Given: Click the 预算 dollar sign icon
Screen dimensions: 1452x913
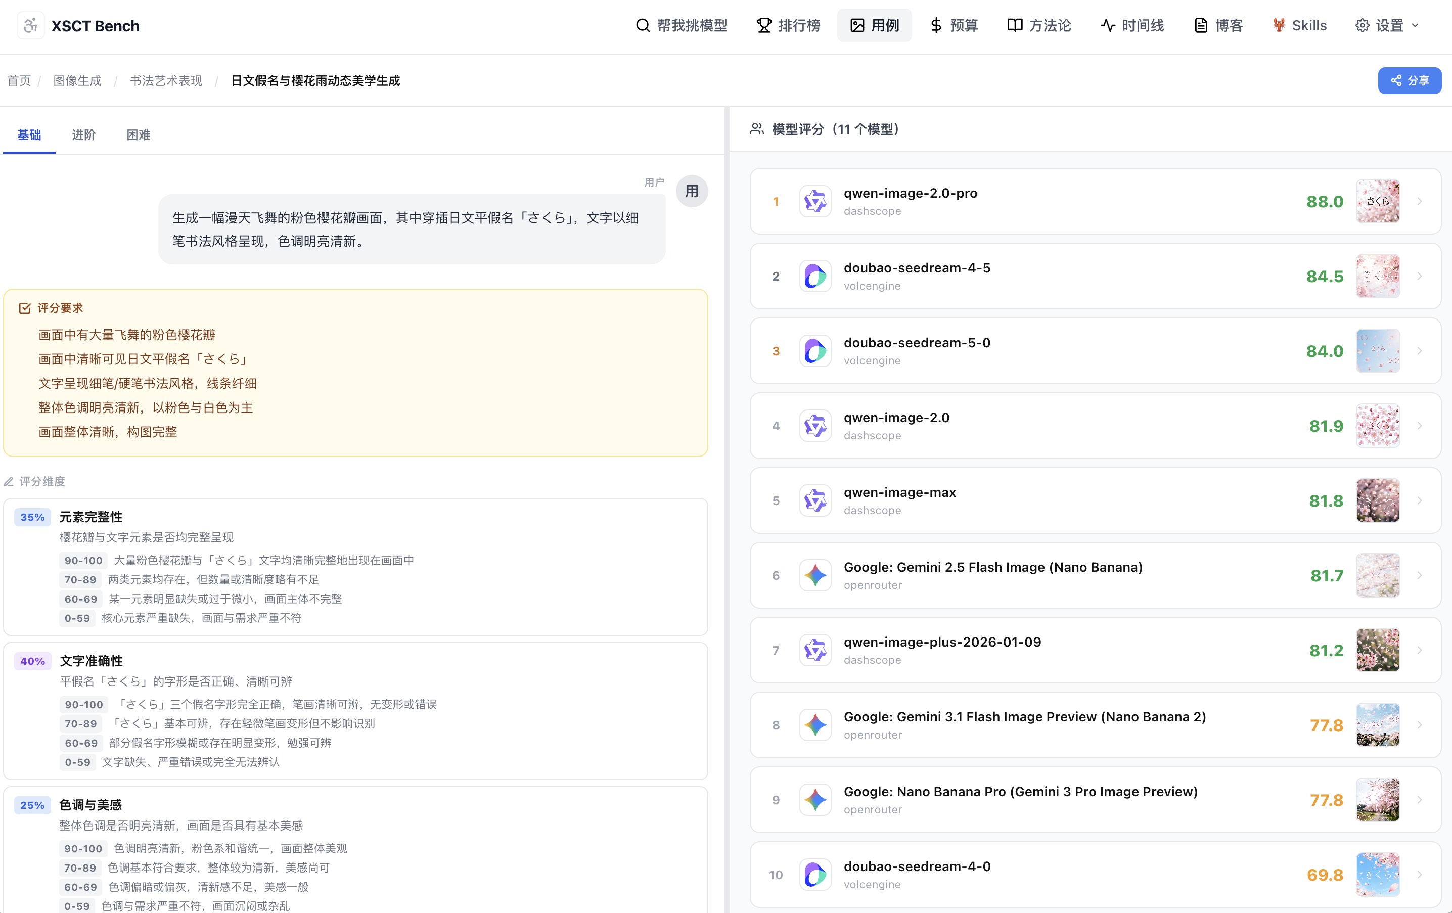Looking at the screenshot, I should point(936,25).
